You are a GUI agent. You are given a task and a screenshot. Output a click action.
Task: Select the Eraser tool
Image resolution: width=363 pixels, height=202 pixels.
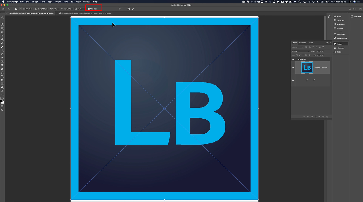tap(2, 58)
